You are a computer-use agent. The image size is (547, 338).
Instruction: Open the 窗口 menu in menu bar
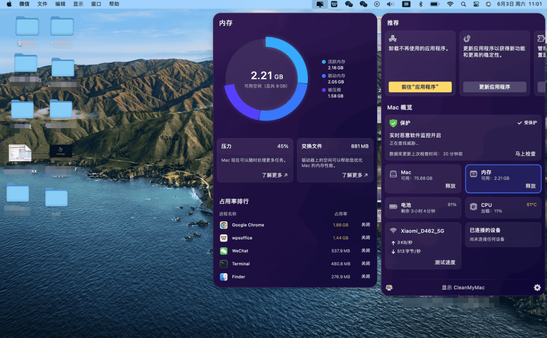click(x=96, y=4)
